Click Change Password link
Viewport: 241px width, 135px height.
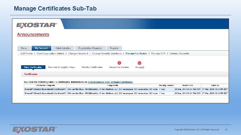click(x=78, y=53)
